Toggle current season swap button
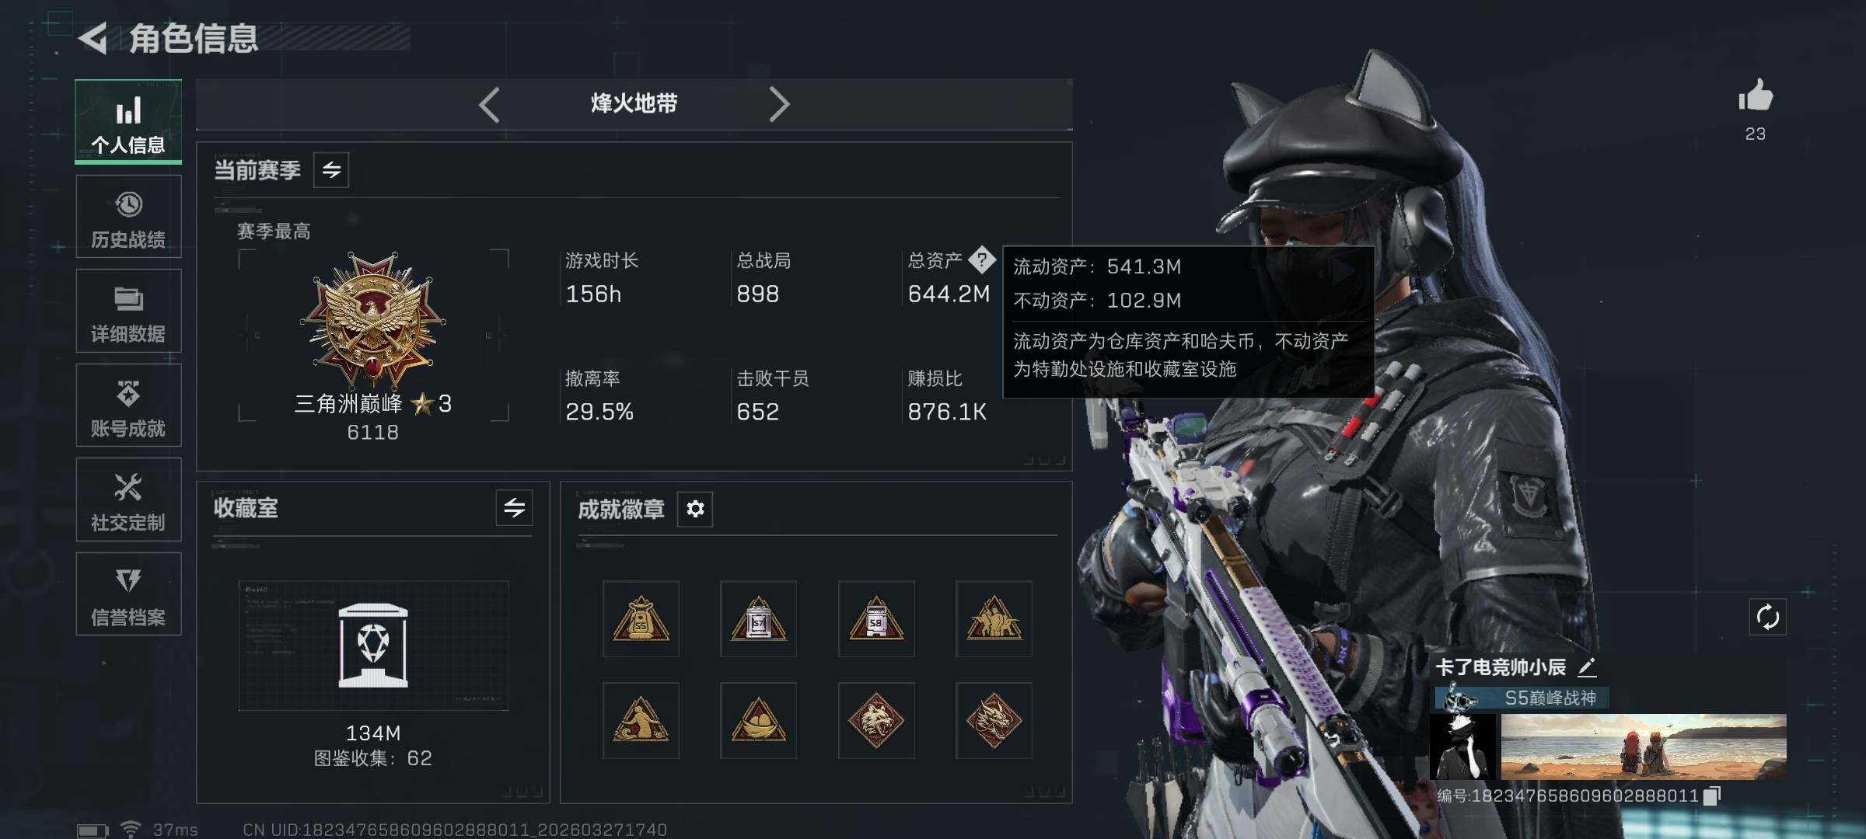The height and width of the screenshot is (839, 1866). (331, 170)
